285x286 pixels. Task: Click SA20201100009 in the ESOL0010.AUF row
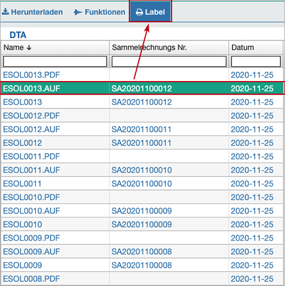[141, 211]
